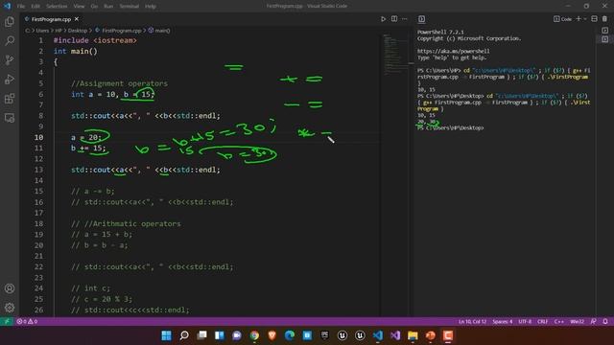Open Microsoft Edge from taskbar
This screenshot has height=345, width=614.
pos(290,335)
